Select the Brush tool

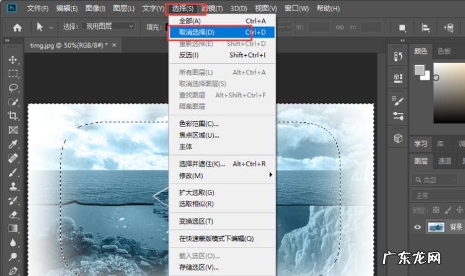[13, 172]
